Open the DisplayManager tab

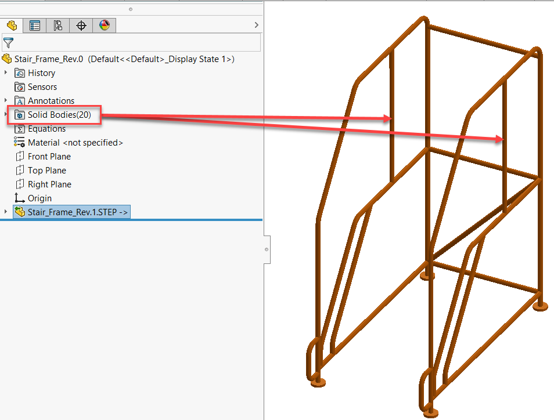(104, 26)
